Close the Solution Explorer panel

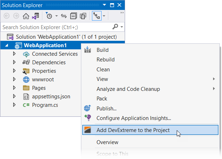click(119, 5)
